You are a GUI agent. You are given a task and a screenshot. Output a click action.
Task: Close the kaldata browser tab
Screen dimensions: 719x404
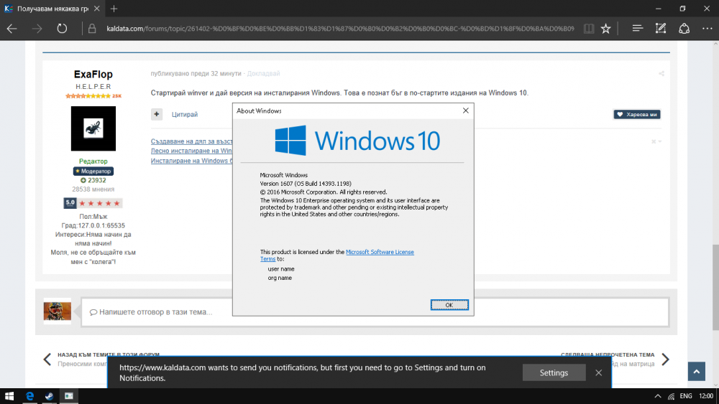97,8
